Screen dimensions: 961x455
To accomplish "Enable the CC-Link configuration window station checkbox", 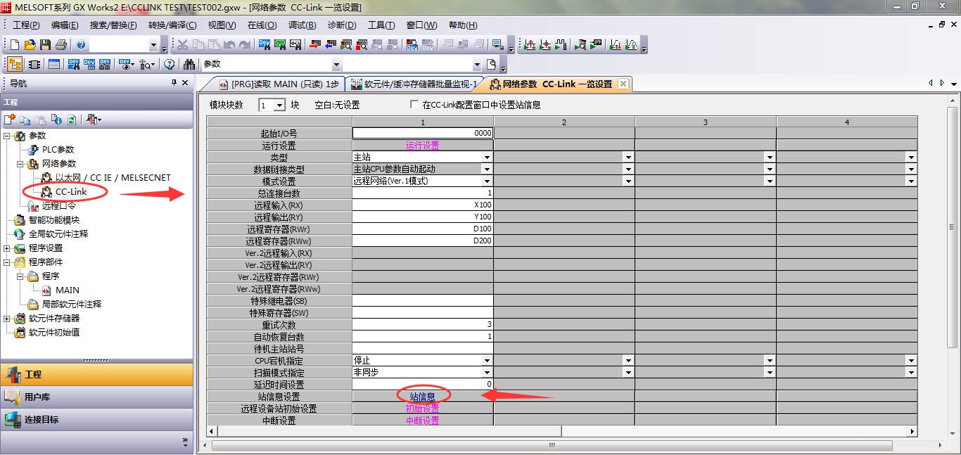I will (x=413, y=102).
